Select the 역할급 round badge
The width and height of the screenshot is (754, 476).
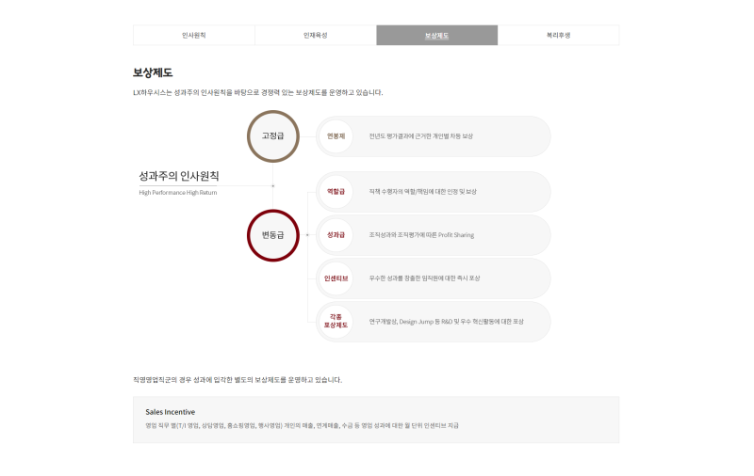[x=336, y=191]
